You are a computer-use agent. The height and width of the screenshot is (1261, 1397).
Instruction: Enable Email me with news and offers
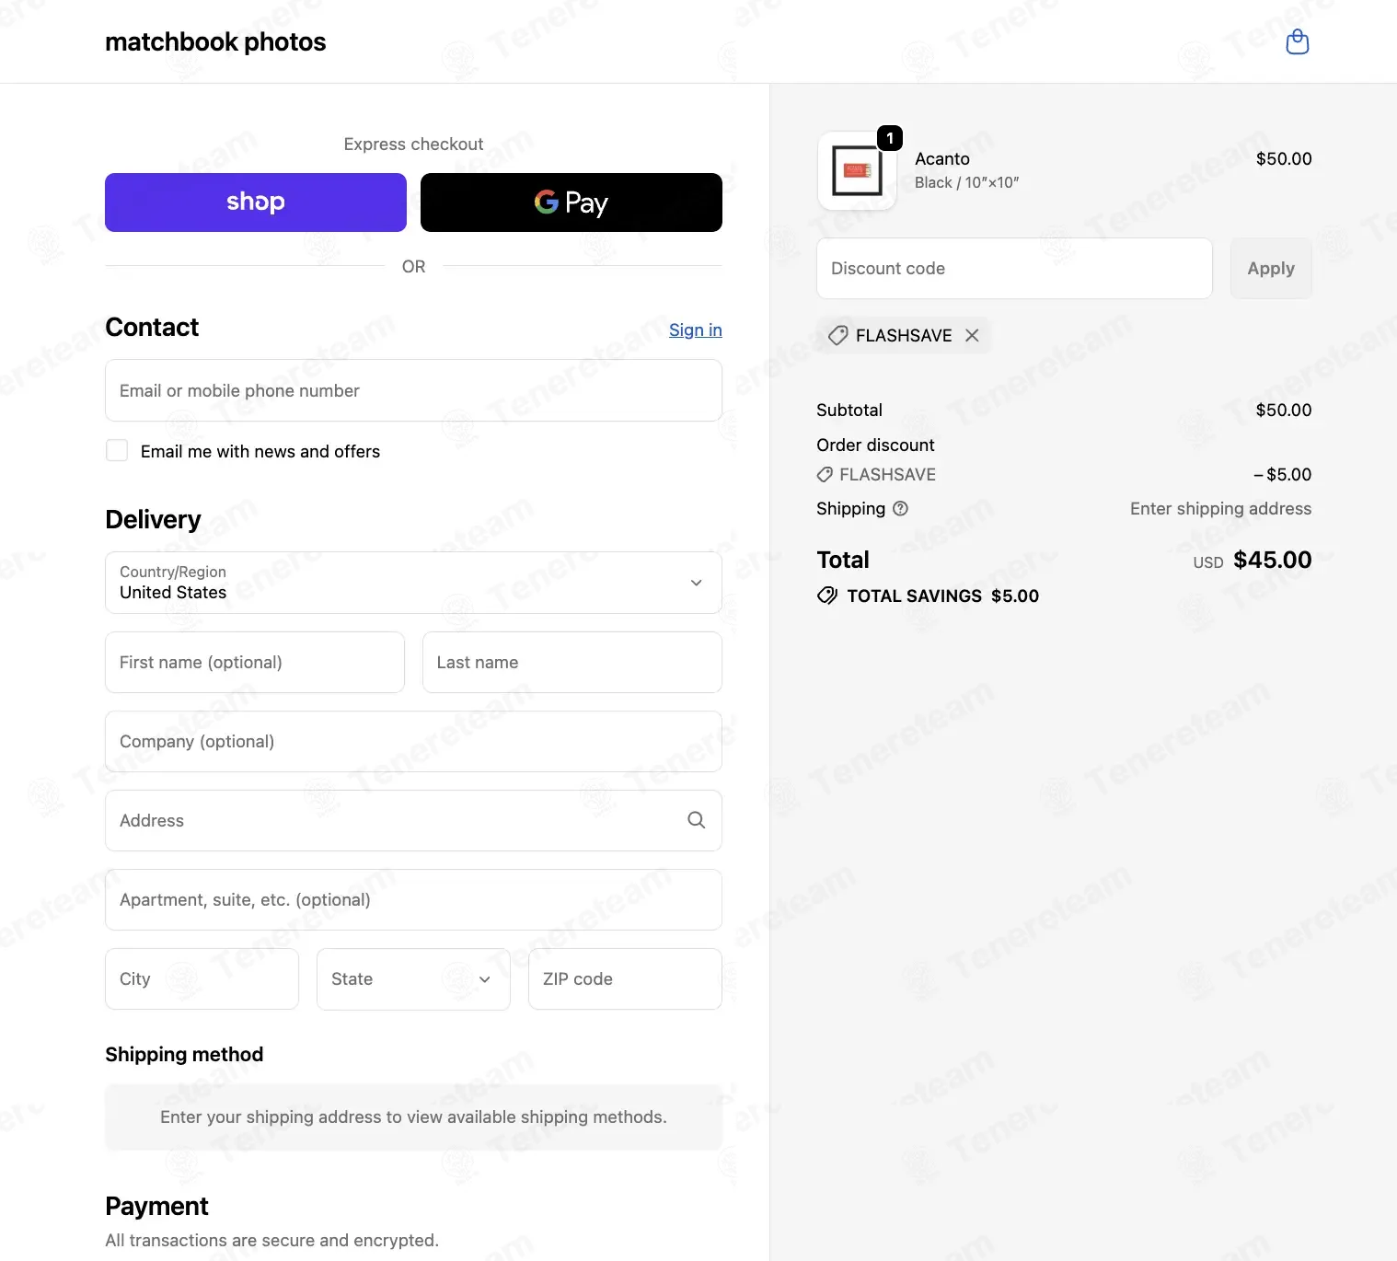[x=117, y=450]
